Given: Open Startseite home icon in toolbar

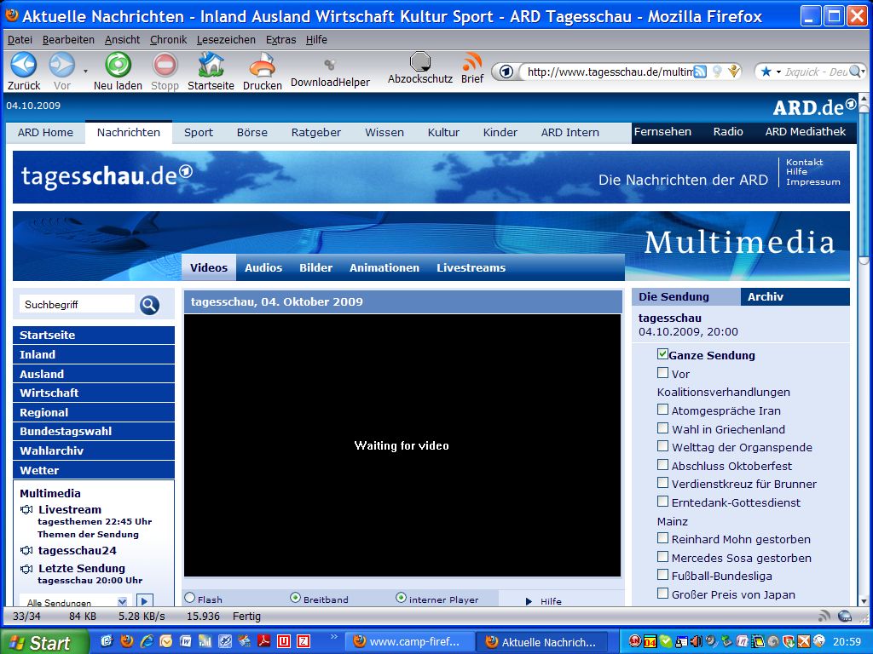Looking at the screenshot, I should [x=211, y=65].
